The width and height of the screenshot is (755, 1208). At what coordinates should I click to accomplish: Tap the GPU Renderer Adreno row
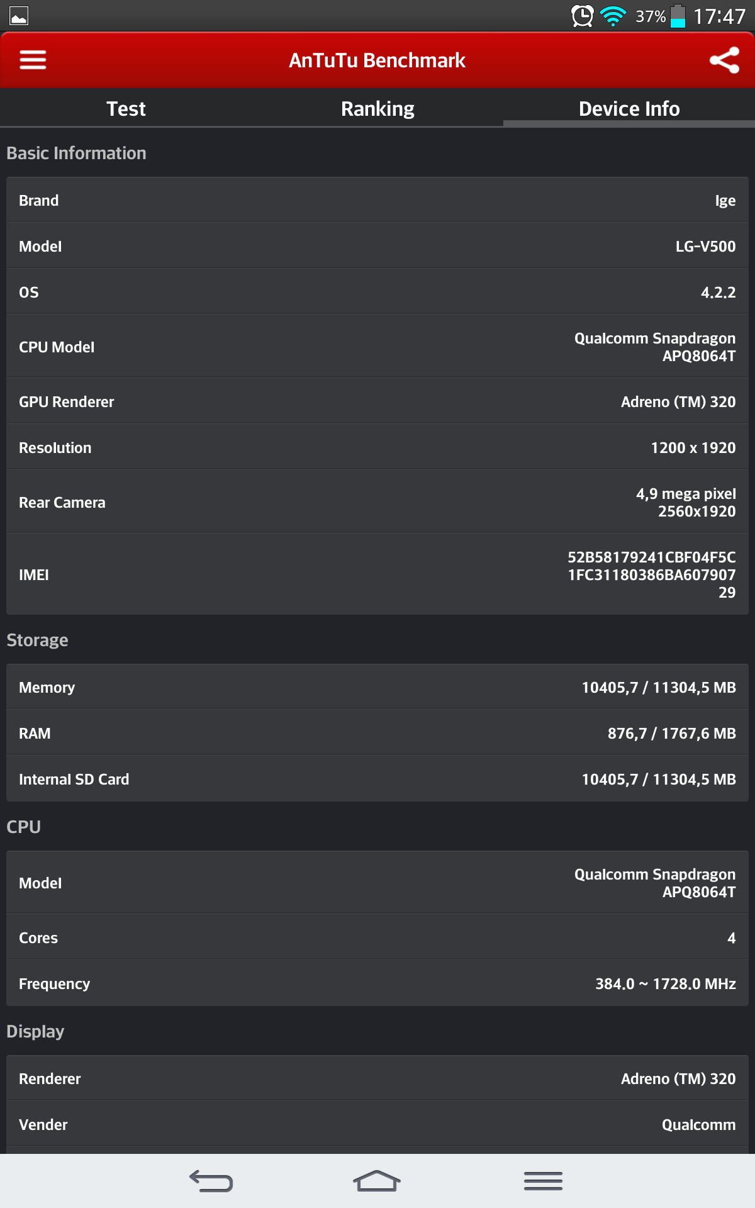point(377,401)
